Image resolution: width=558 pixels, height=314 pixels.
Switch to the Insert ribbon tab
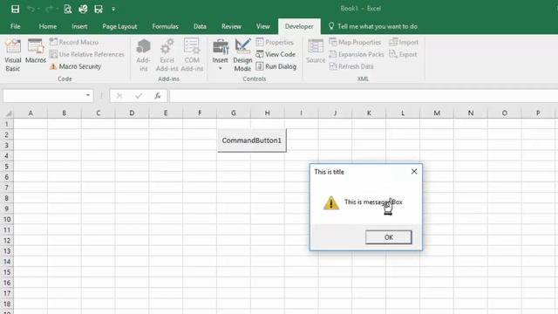79,26
